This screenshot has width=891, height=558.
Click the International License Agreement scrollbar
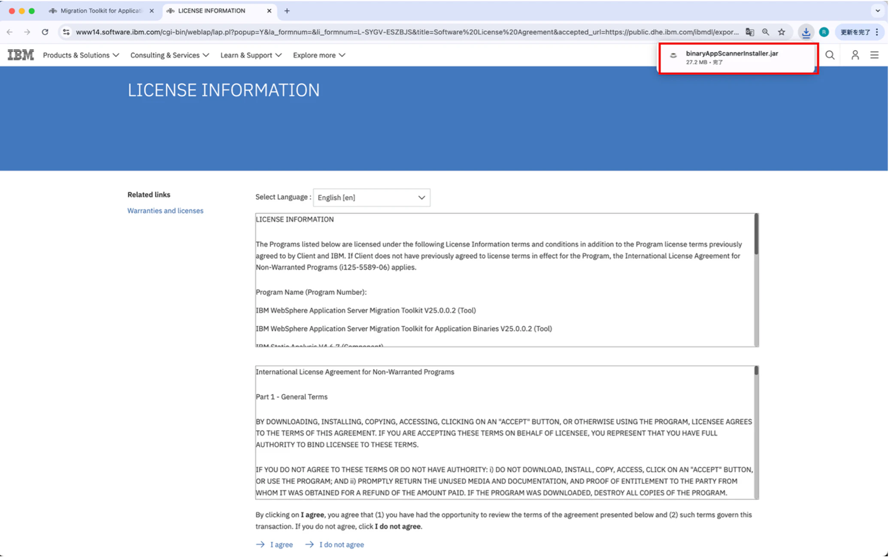tap(756, 432)
